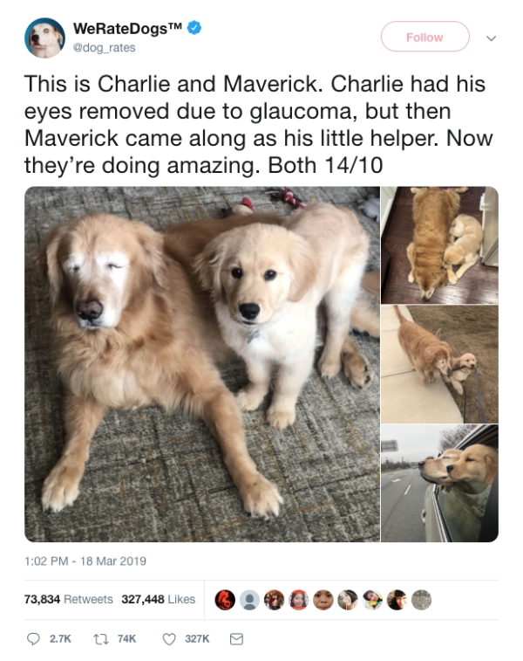Open the photo of dogs in car window

click(x=439, y=483)
